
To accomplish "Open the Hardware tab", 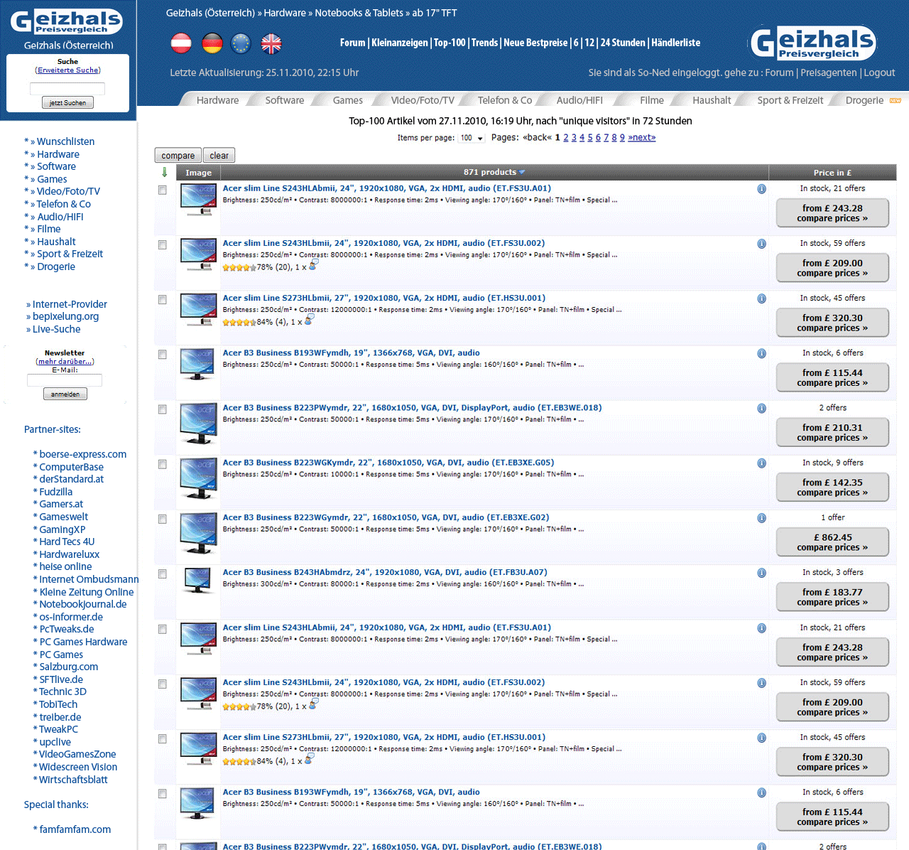I will coord(217,100).
